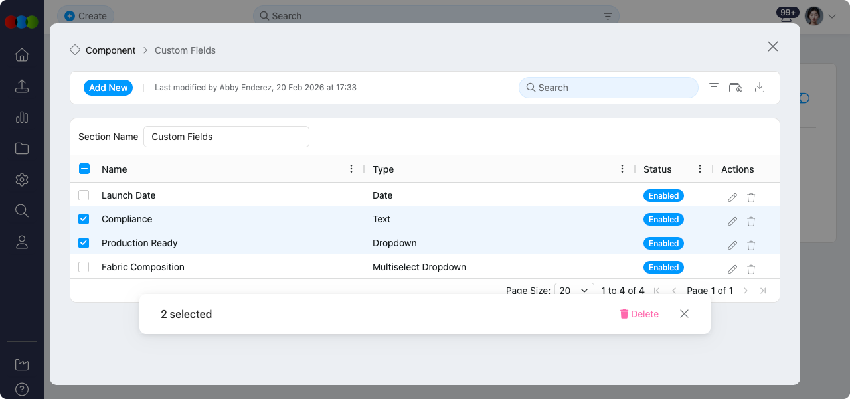Check the Launch Date row checkbox

point(84,195)
